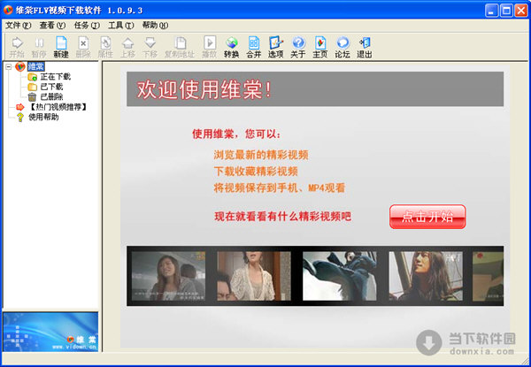Viewport: 531px width, 367px height.
Task: Collapse the 维棠 tree root node
Action: click(9, 66)
